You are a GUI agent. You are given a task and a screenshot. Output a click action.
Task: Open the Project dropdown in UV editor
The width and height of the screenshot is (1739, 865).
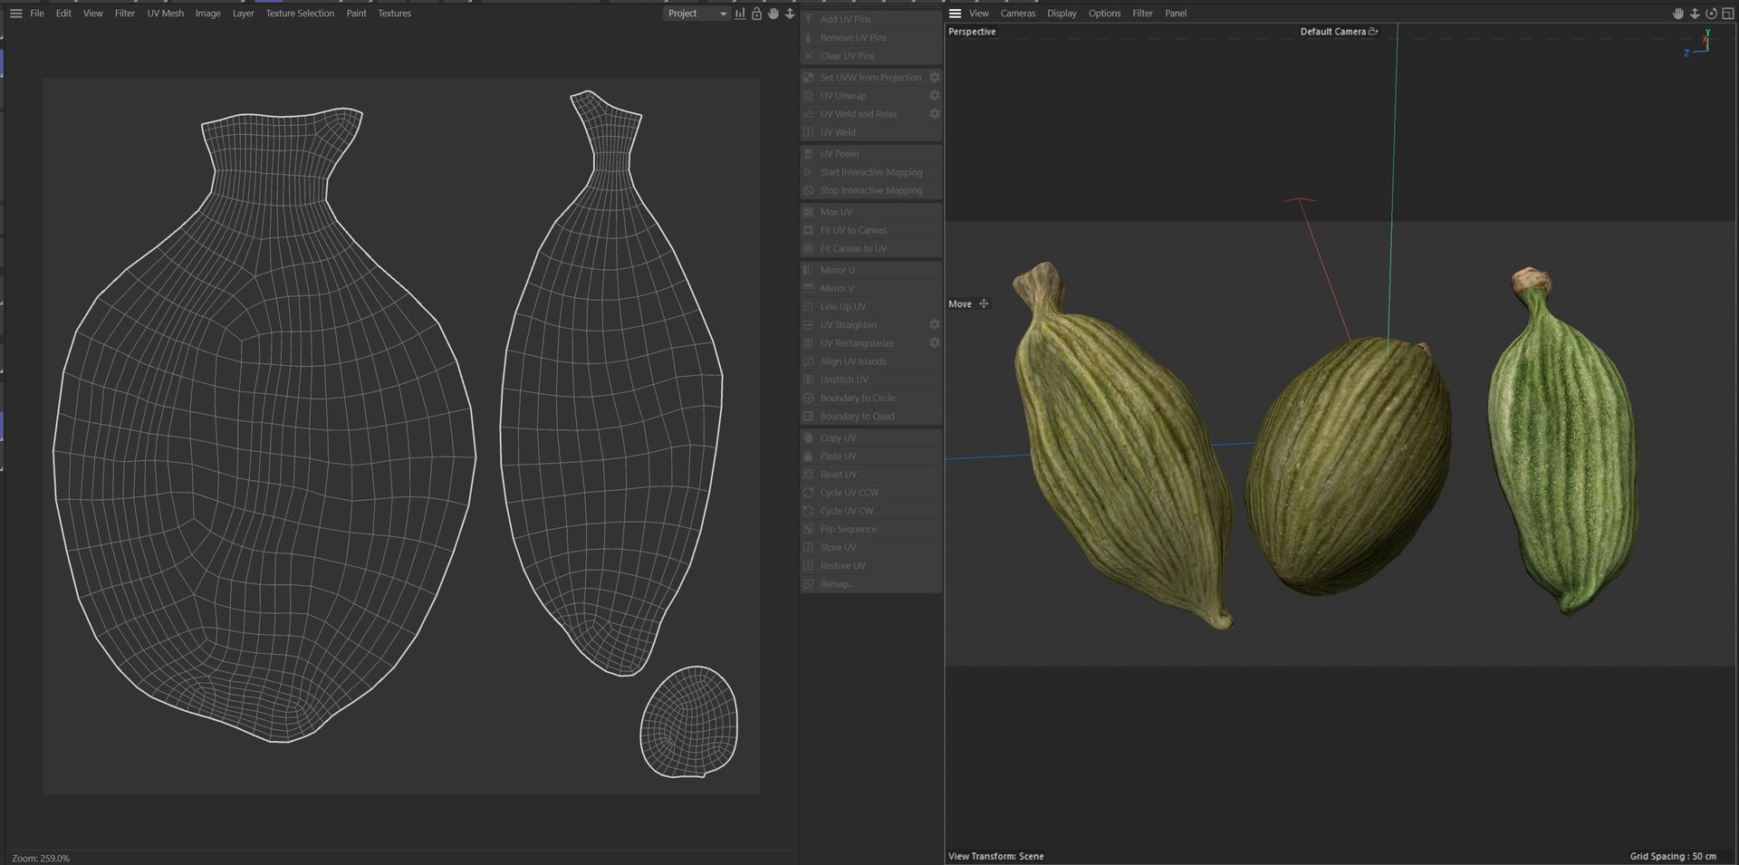(x=697, y=14)
